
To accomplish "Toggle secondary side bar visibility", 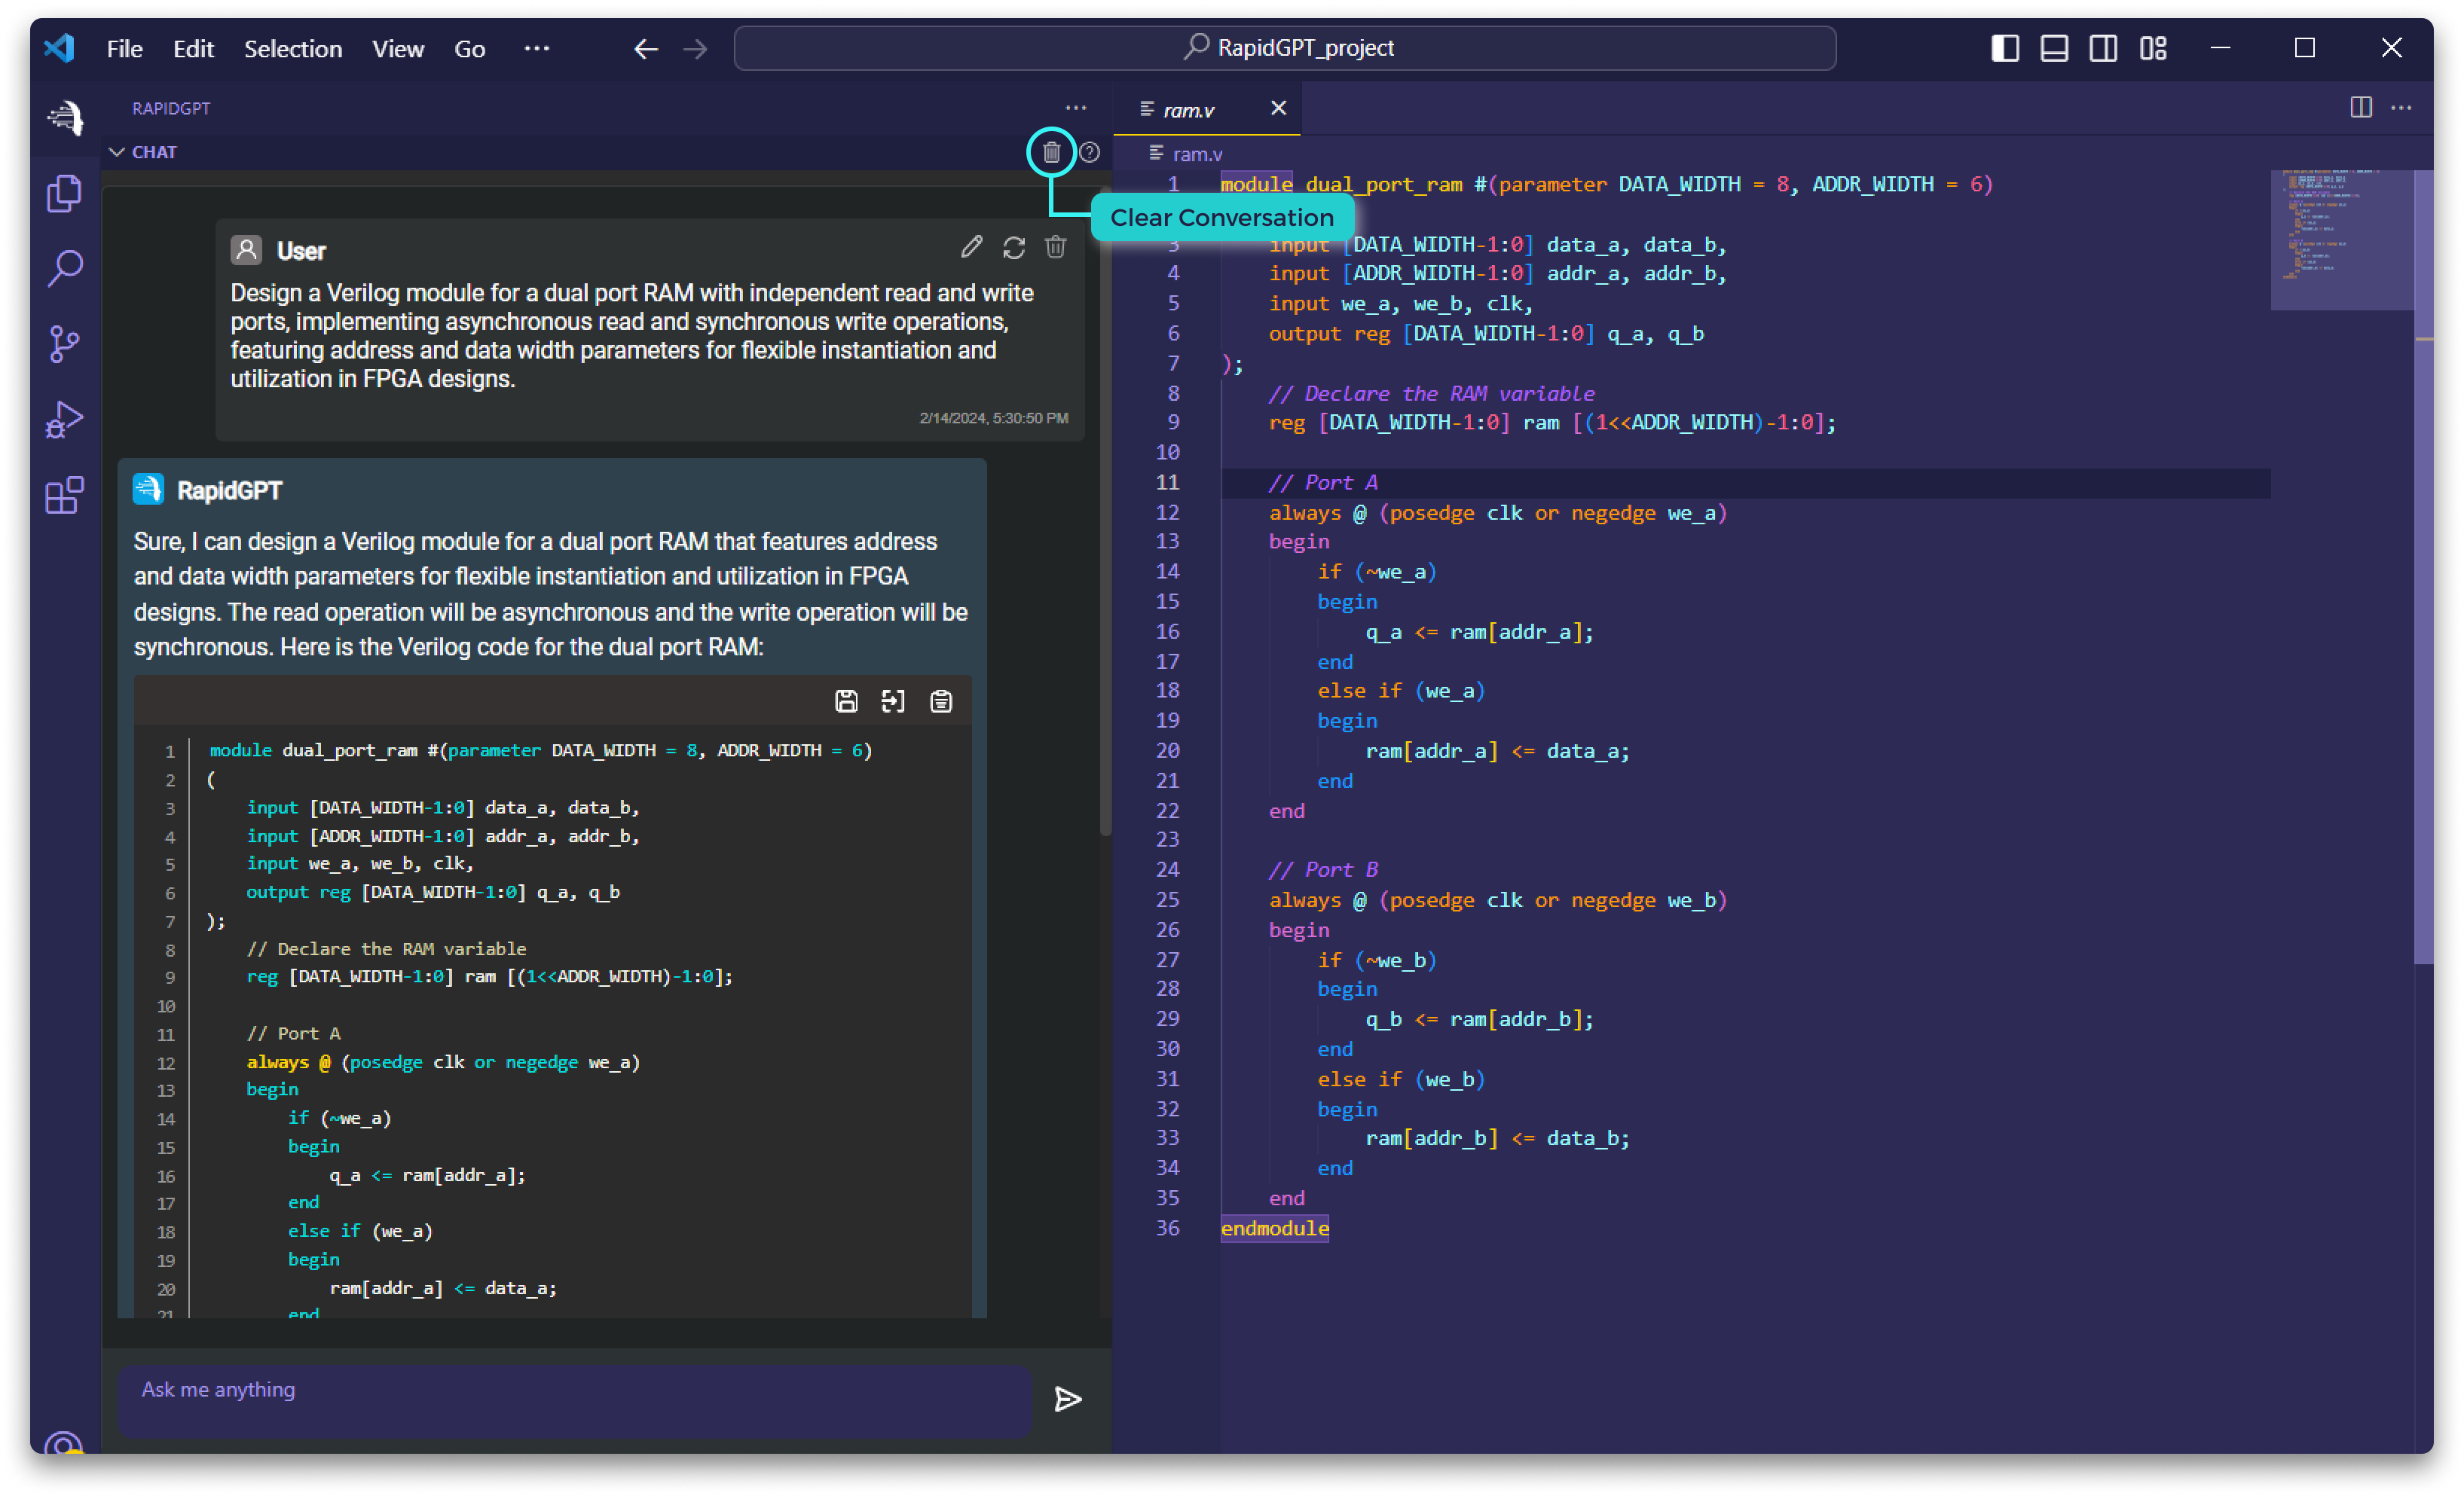I will click(2103, 48).
